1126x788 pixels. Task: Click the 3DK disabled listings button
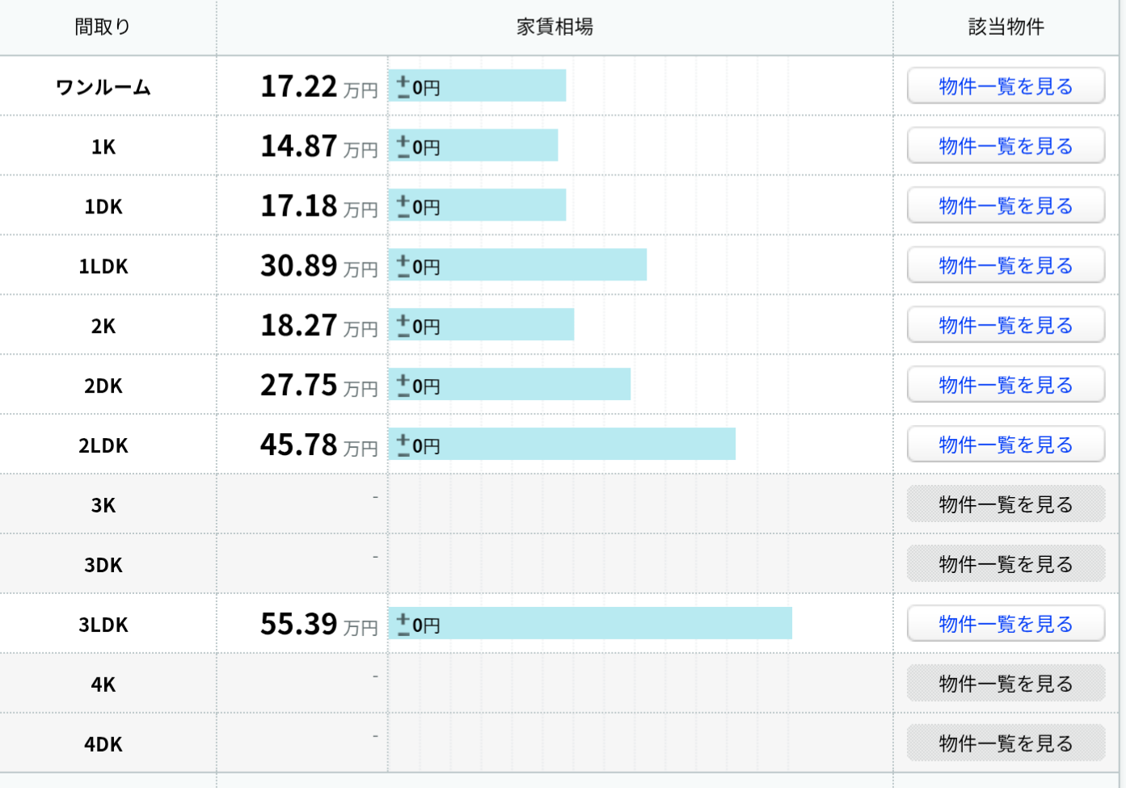[x=1006, y=564]
